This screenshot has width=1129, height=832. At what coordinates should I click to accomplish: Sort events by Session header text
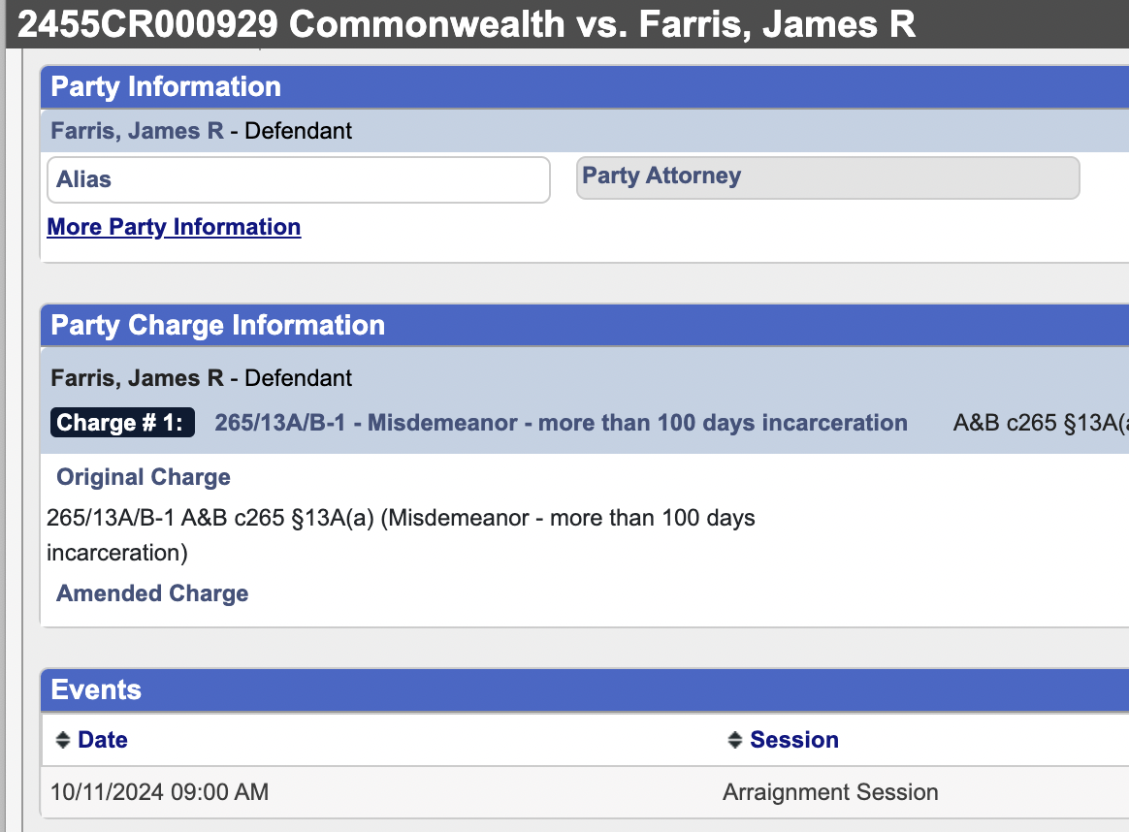click(x=794, y=740)
